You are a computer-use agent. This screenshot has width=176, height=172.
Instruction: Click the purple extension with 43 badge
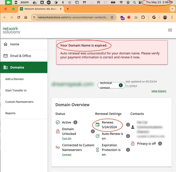tap(122, 18)
